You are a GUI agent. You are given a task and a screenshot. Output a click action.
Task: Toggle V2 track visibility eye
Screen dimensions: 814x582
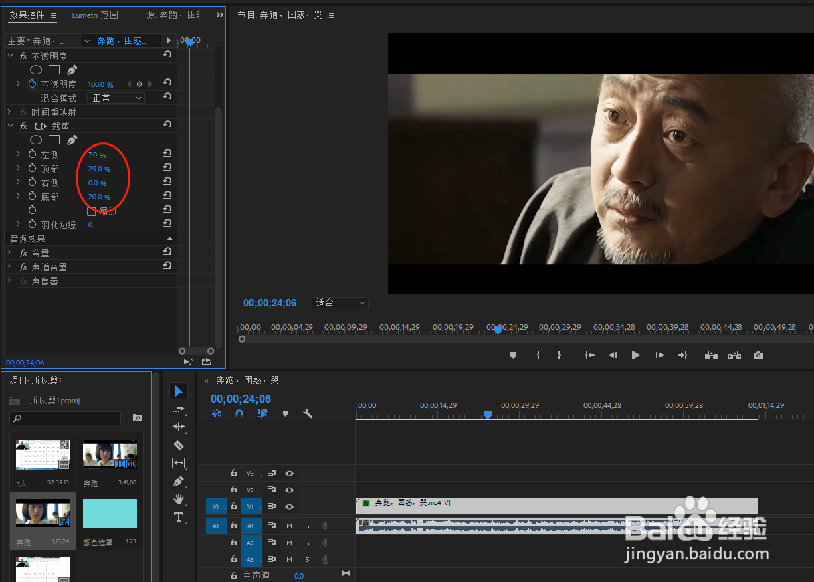[x=289, y=490]
